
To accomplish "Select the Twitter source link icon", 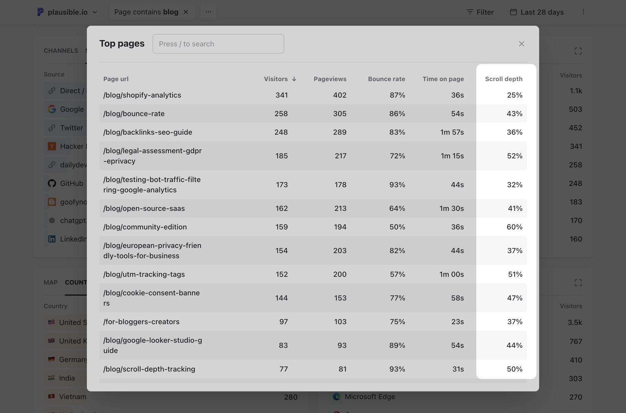I will (52, 128).
